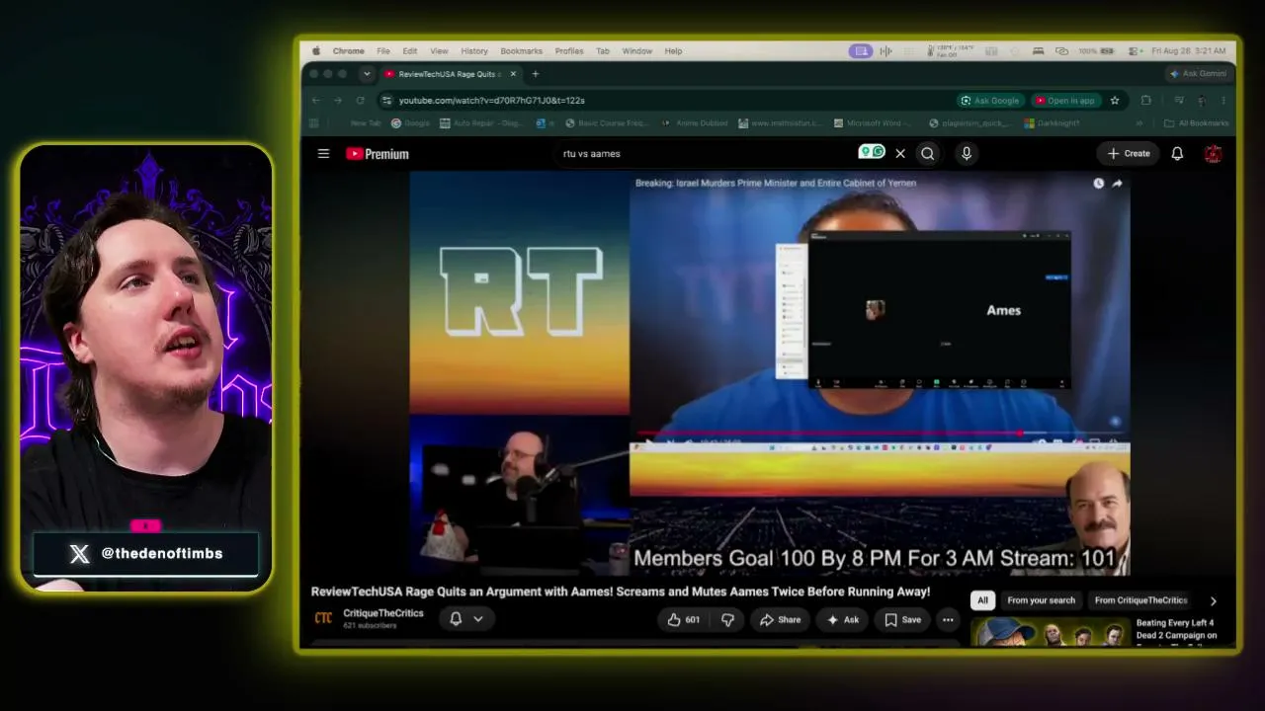
Task: Open Chrome extensions puzzle icon
Action: pyautogui.click(x=1145, y=101)
